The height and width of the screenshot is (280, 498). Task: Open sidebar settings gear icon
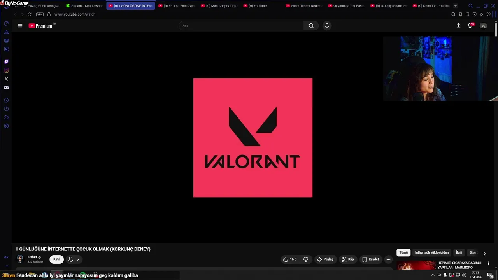click(x=6, y=126)
